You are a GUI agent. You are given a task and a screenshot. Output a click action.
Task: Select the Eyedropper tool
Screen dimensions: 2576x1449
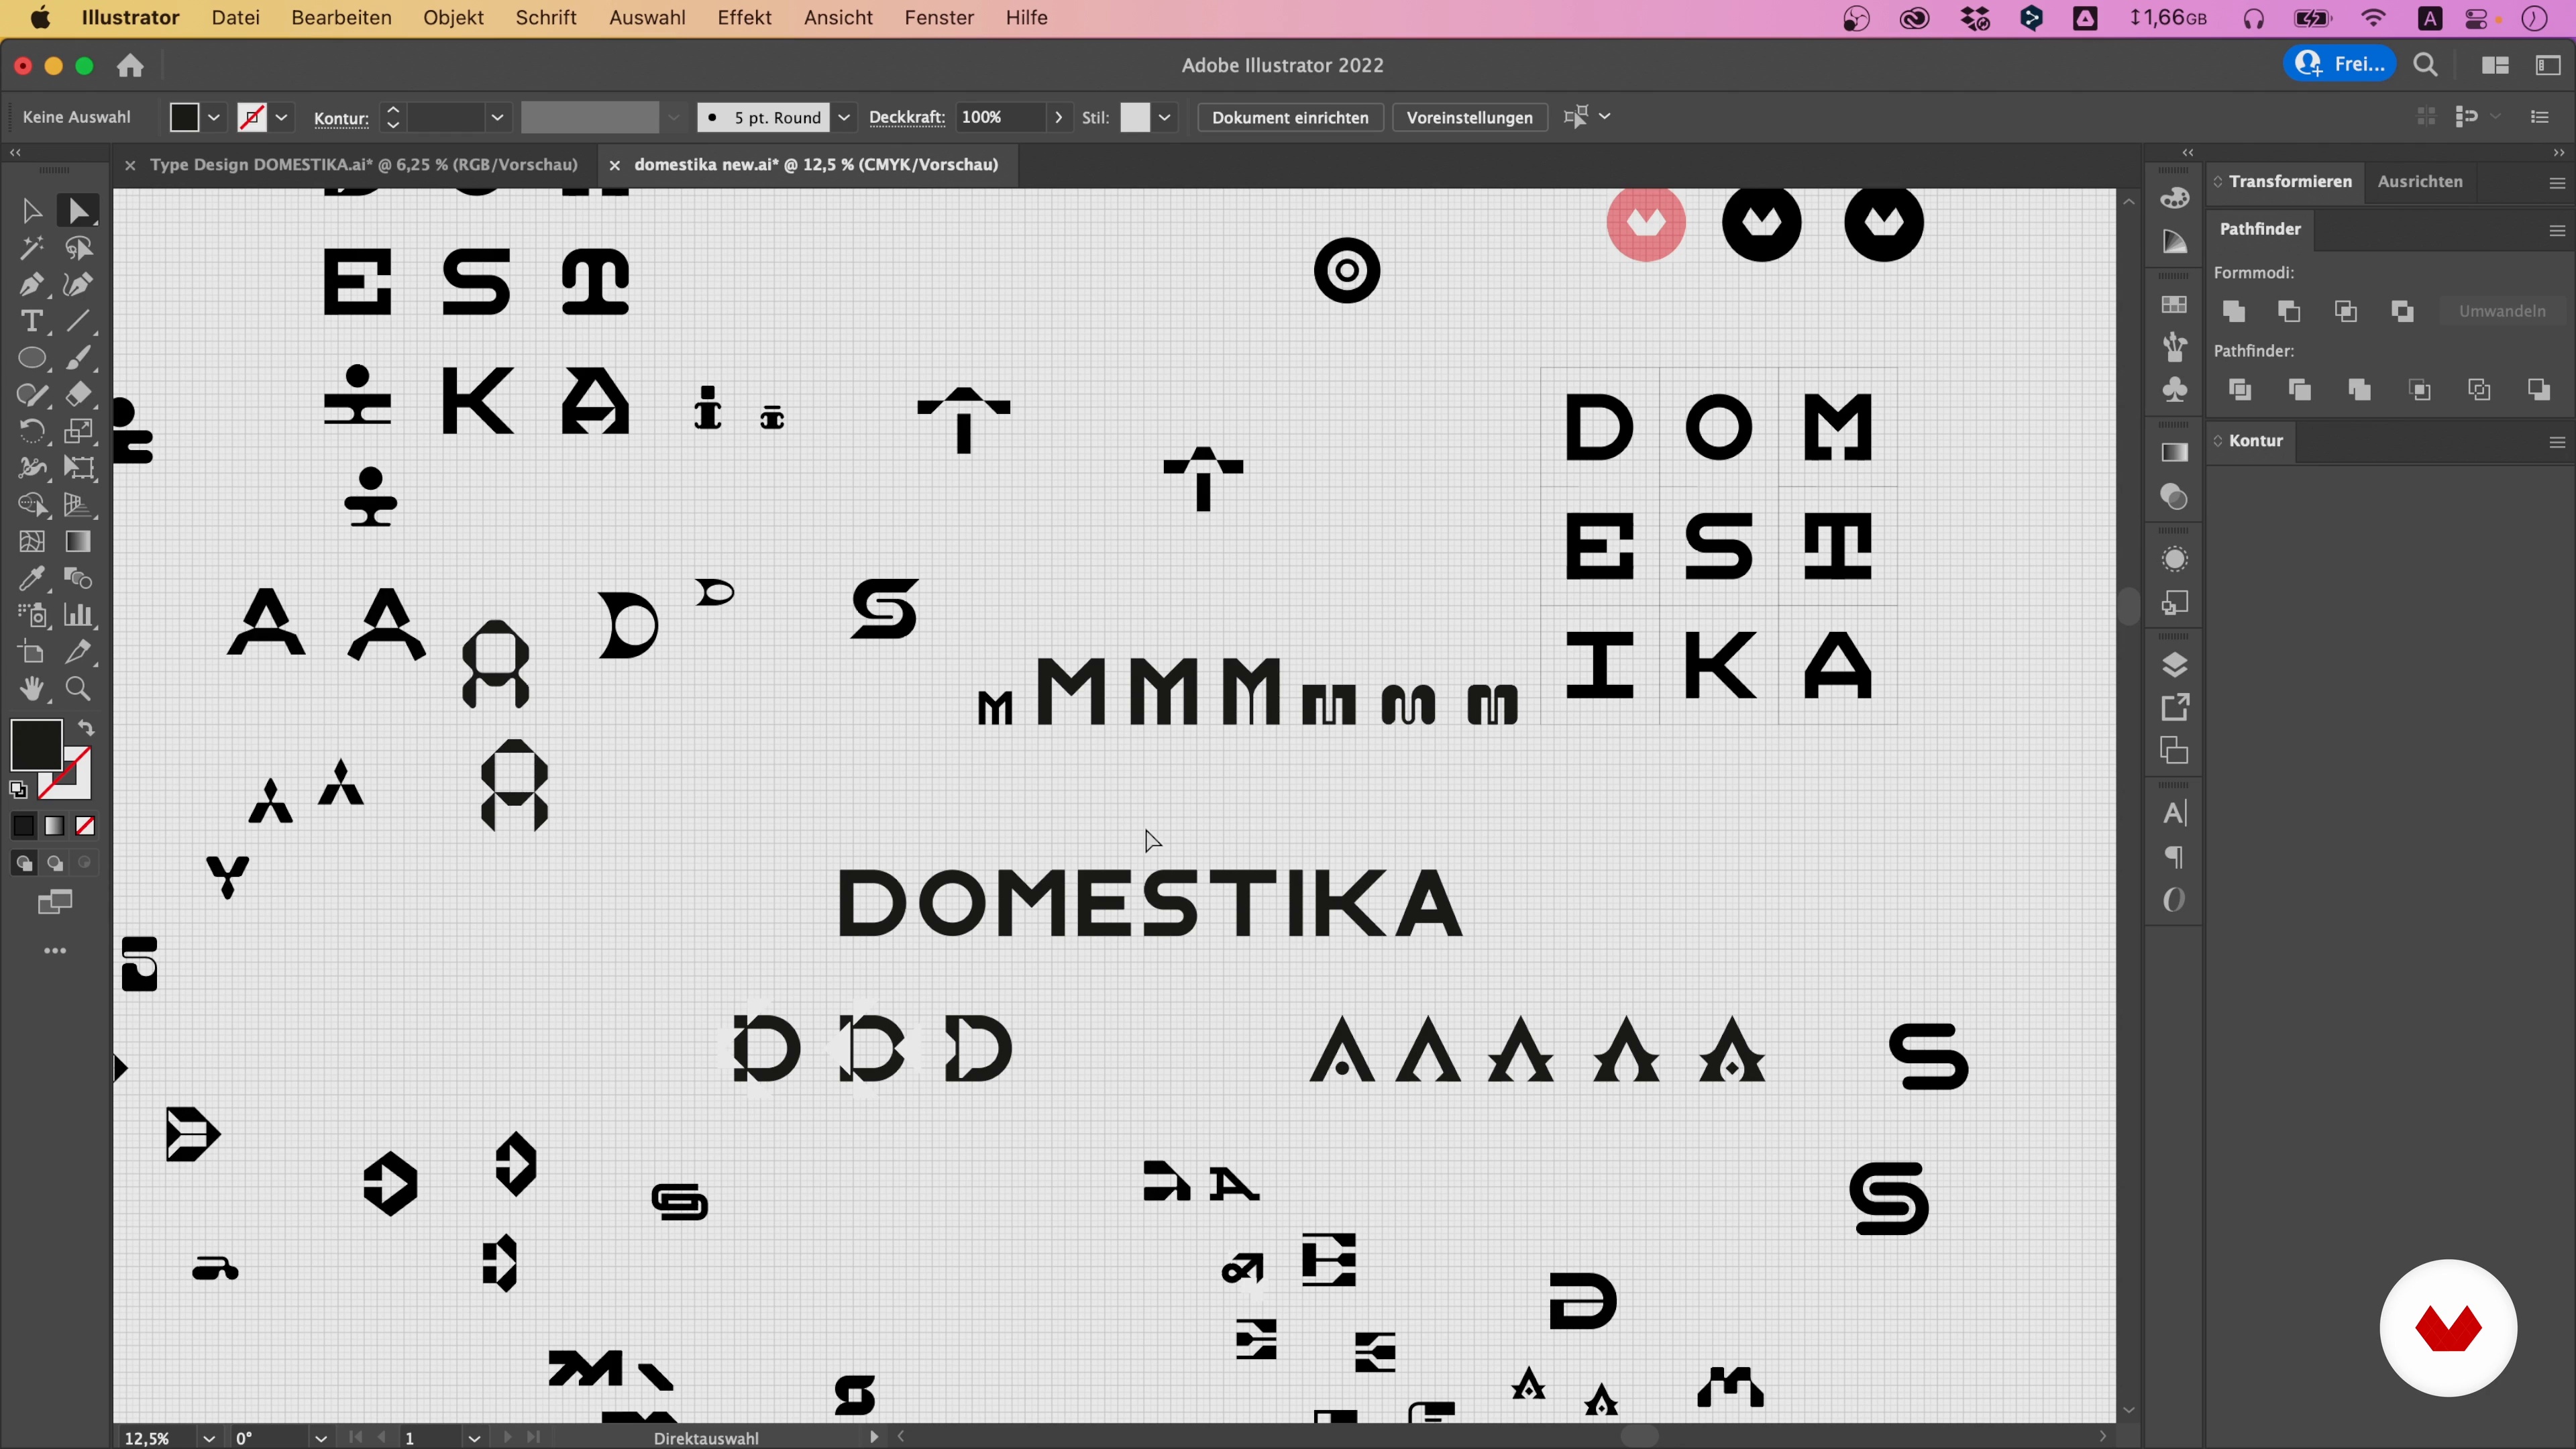tap(31, 579)
